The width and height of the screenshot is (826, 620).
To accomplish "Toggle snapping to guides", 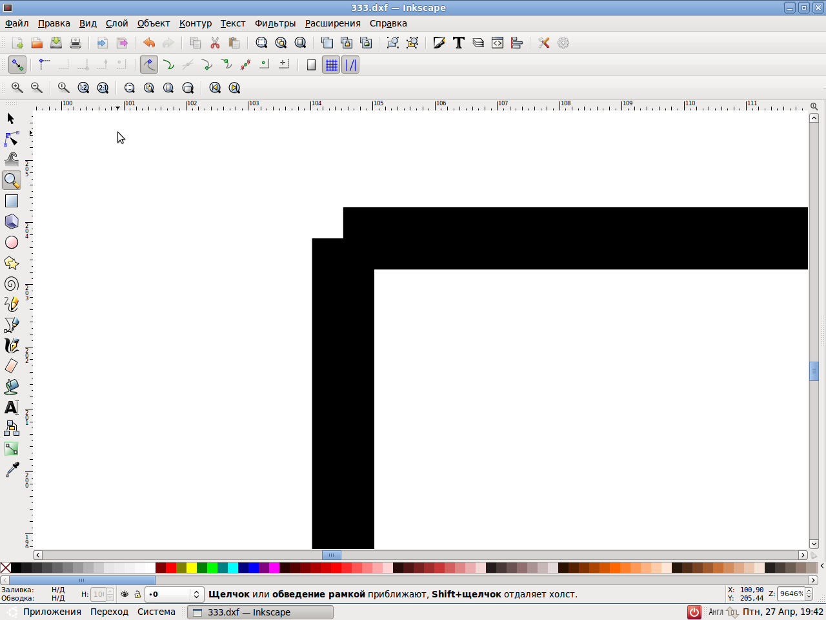I will 350,65.
